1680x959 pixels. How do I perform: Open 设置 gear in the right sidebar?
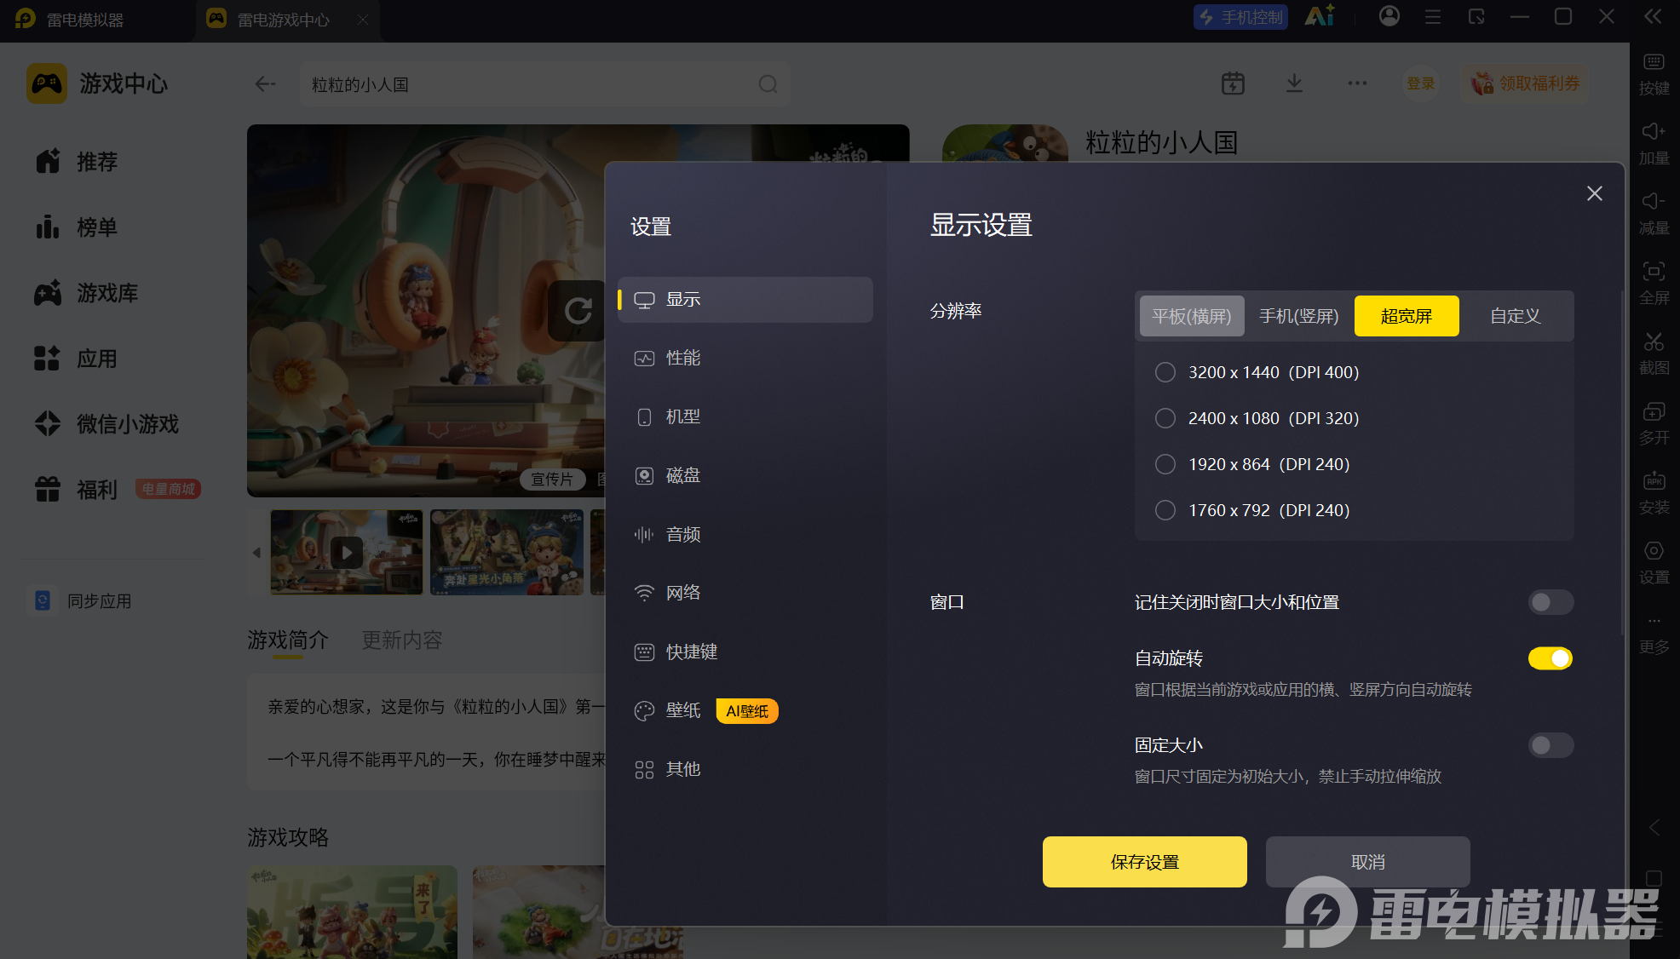coord(1654,562)
